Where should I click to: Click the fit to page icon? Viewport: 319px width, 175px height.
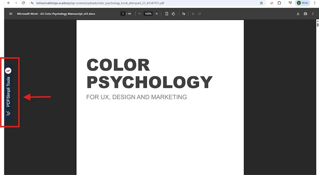tap(167, 14)
